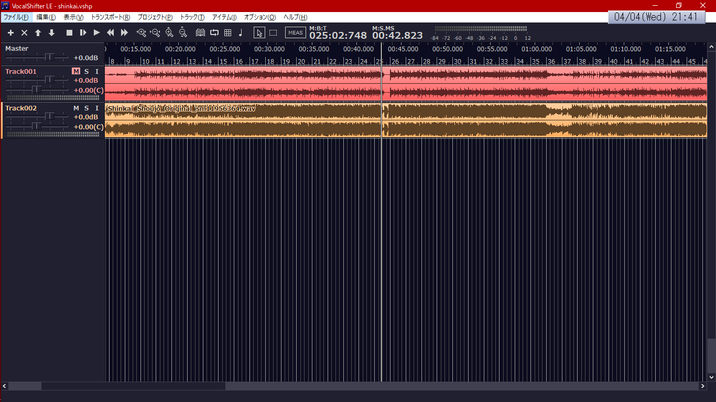The width and height of the screenshot is (716, 402).
Task: Click the M:S.MS time readout 00:42.823
Action: tap(397, 36)
